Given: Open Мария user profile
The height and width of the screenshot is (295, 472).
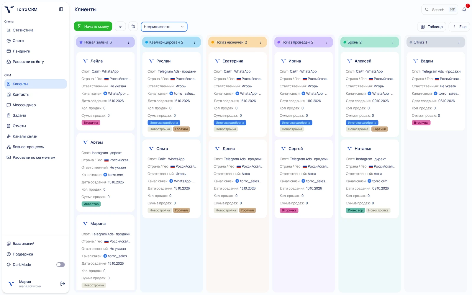Looking at the screenshot, I should [x=29, y=284].
